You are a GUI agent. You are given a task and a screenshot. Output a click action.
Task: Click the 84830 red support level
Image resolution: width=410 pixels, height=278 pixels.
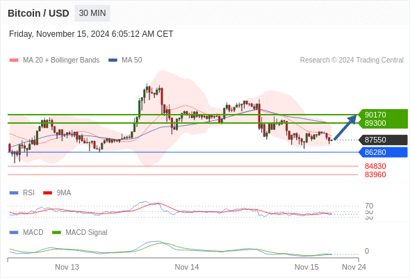click(x=375, y=166)
